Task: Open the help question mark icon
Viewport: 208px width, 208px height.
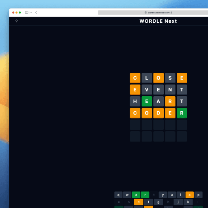Action: (17, 21)
